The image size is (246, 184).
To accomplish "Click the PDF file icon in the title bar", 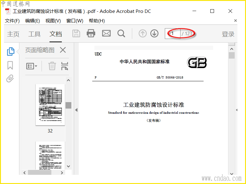I will tap(8, 11).
